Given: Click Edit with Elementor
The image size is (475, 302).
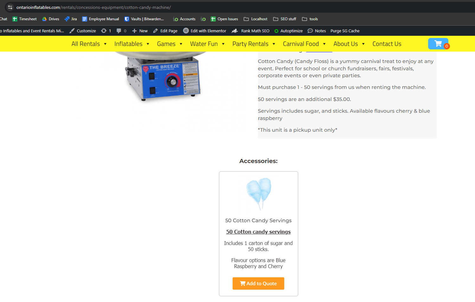Looking at the screenshot, I should pos(205,31).
